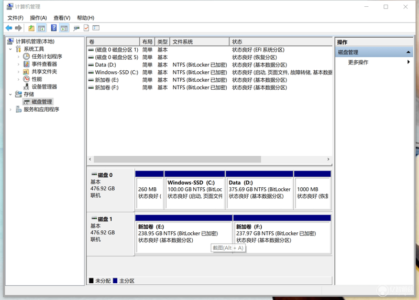This screenshot has height=300, width=419.
Task: Open the 帮助(H) menu
Action: coord(85,18)
